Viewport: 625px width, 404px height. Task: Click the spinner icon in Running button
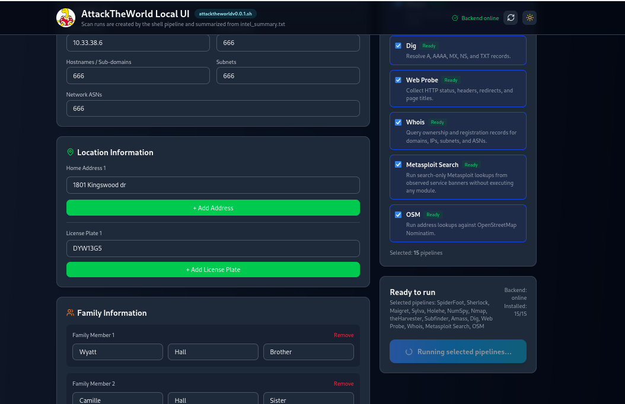[x=409, y=352]
